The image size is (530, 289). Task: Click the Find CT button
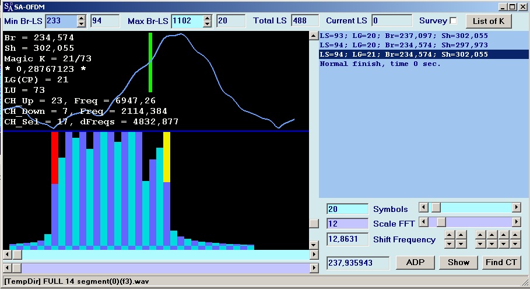pyautogui.click(x=501, y=263)
